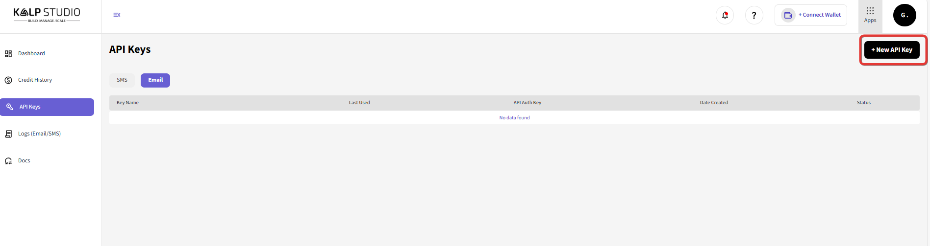Screen dimensions: 930x246
Task: Click the Credit History dollar icon
Action: pos(8,80)
